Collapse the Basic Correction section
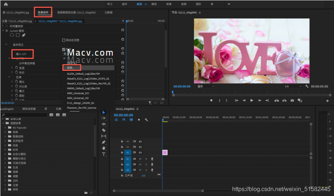The height and width of the screenshot is (196, 334). point(6,44)
